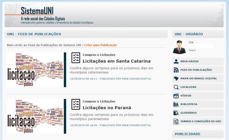The height and width of the screenshot is (140, 229).
Task: Click the Olá, greeting text
Action: [191, 42]
